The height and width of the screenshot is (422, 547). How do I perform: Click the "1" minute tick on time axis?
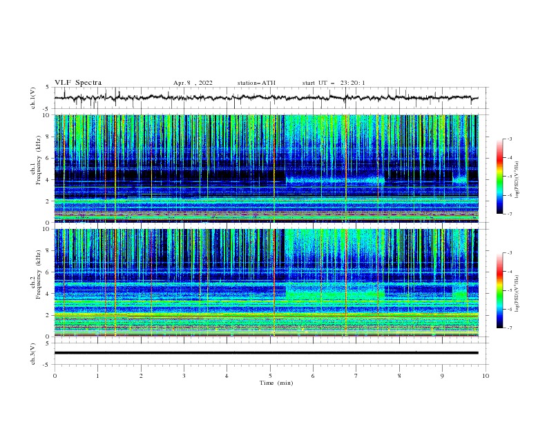[97, 376]
